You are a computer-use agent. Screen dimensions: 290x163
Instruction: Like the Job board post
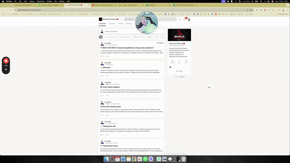101,76
